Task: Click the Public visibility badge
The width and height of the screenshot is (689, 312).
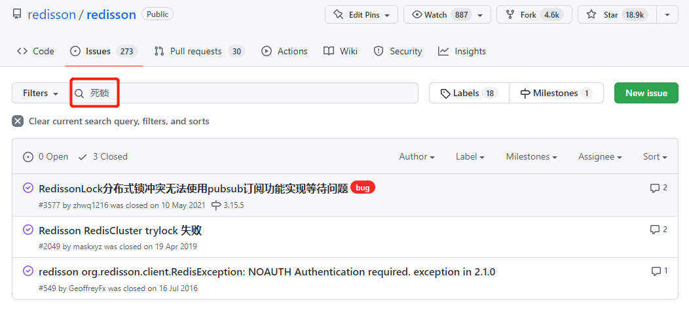Action: tap(157, 14)
